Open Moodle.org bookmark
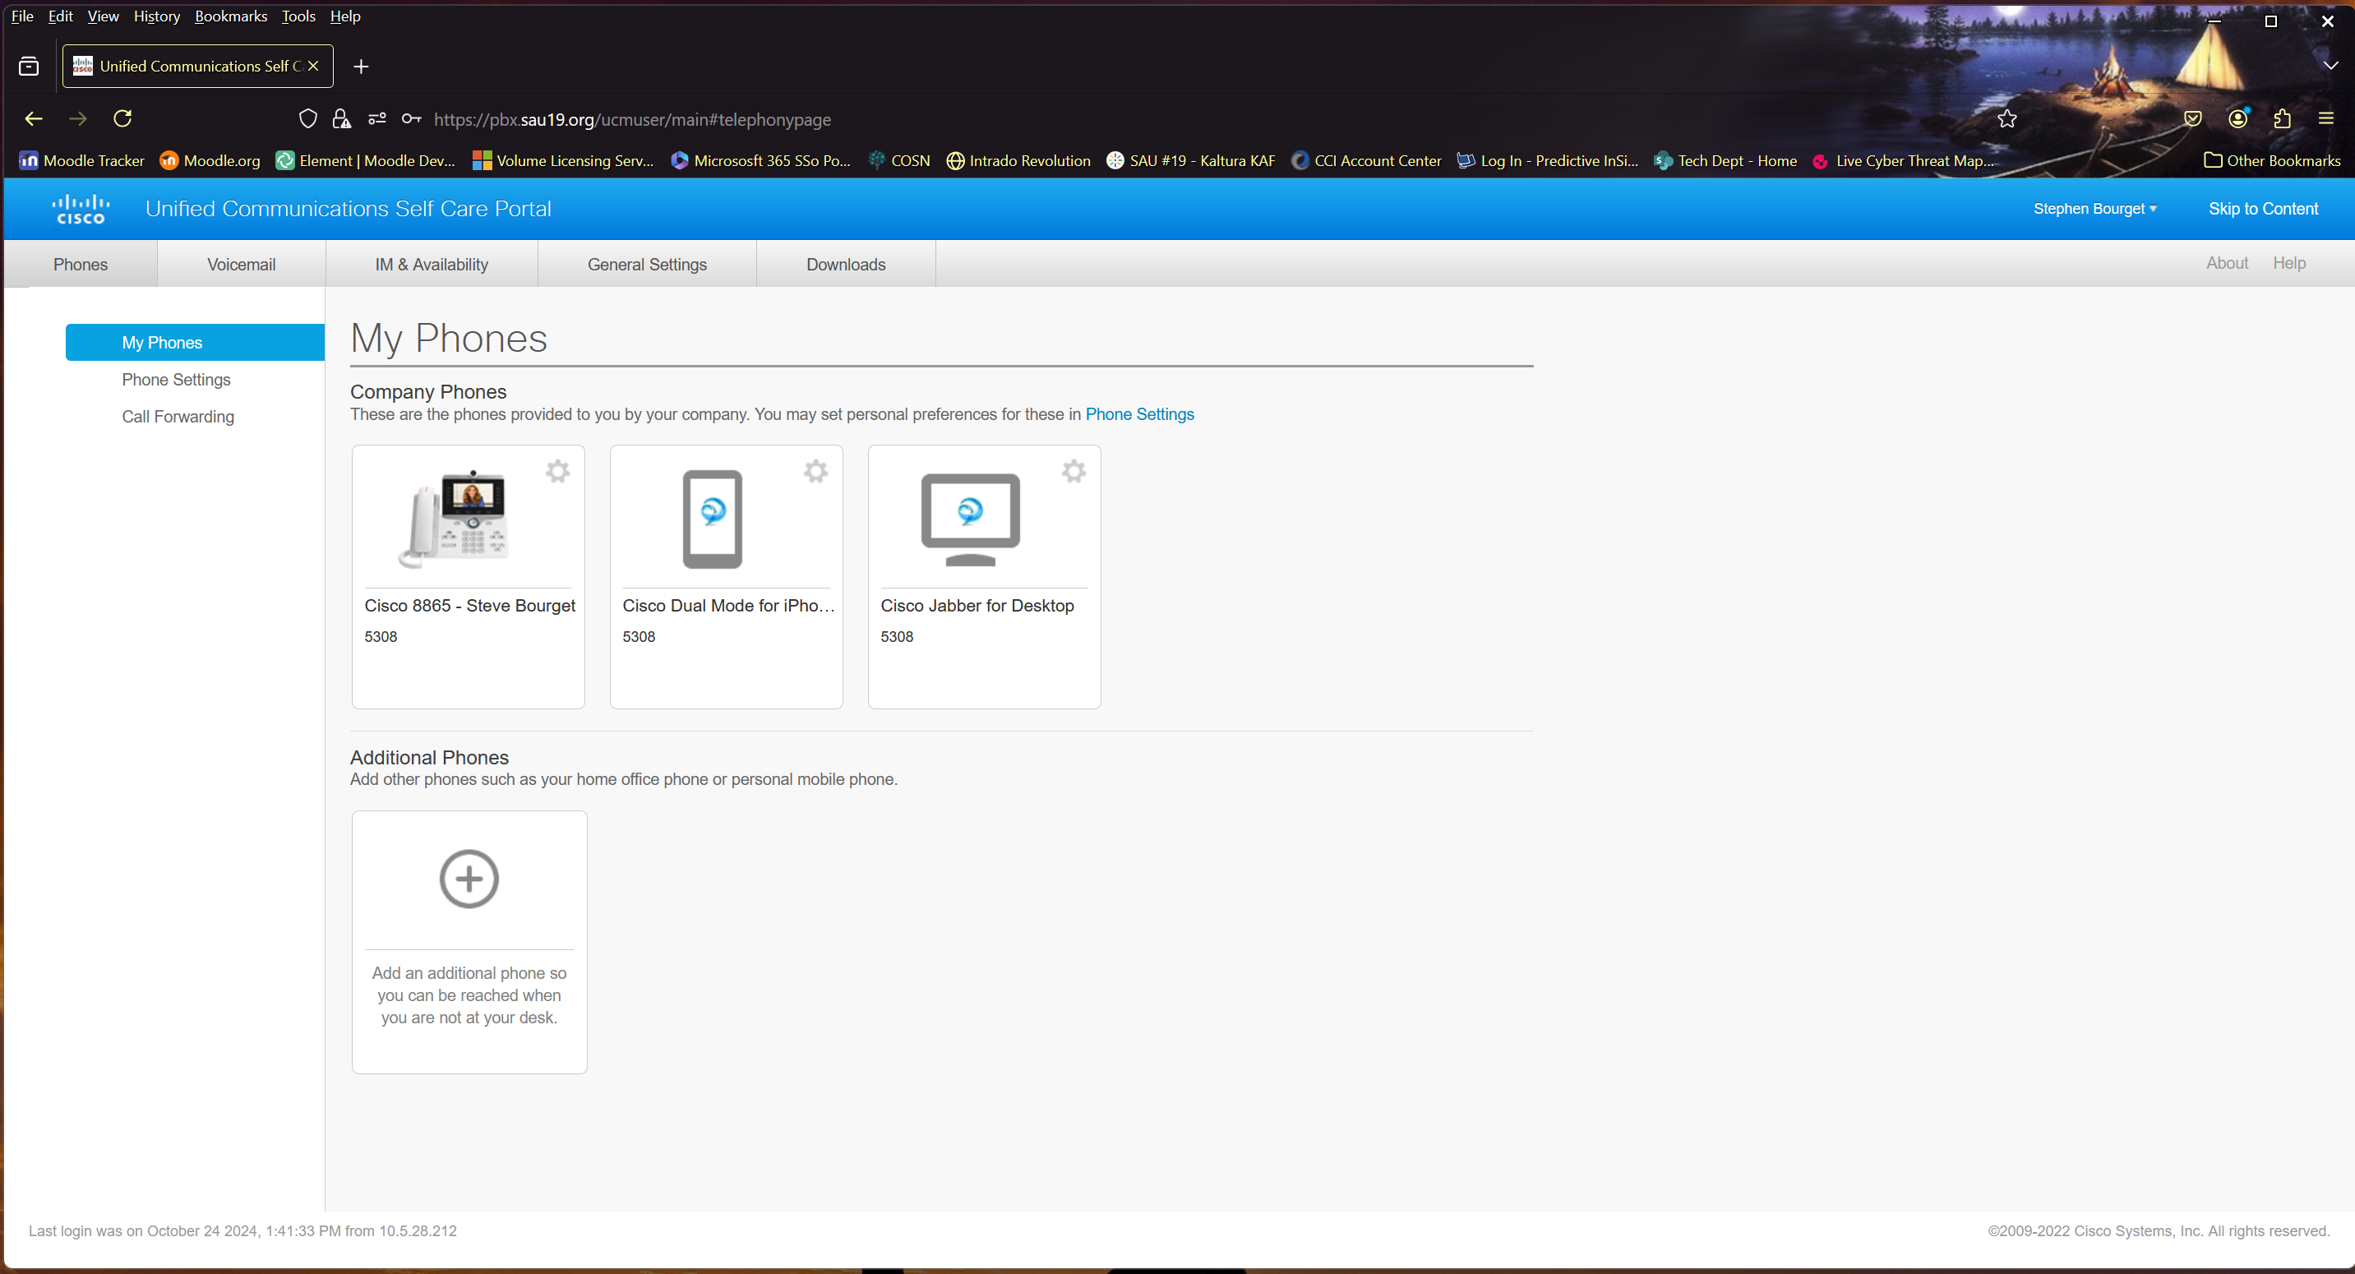2355x1274 pixels. click(x=210, y=161)
